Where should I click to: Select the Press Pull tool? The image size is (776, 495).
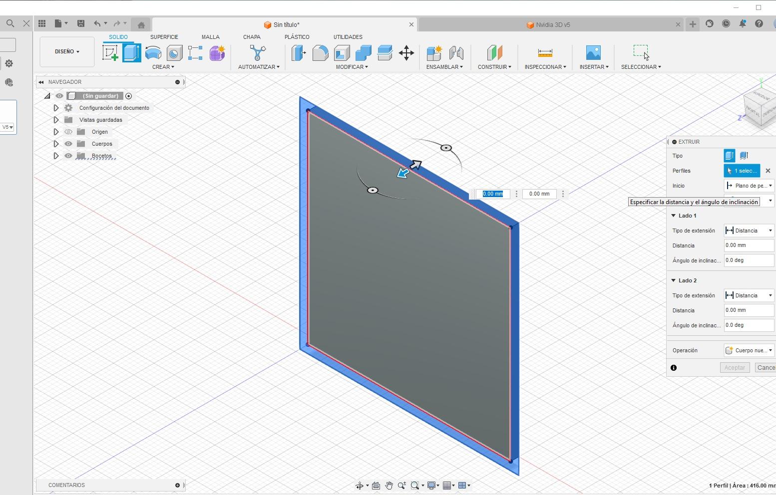tap(299, 53)
